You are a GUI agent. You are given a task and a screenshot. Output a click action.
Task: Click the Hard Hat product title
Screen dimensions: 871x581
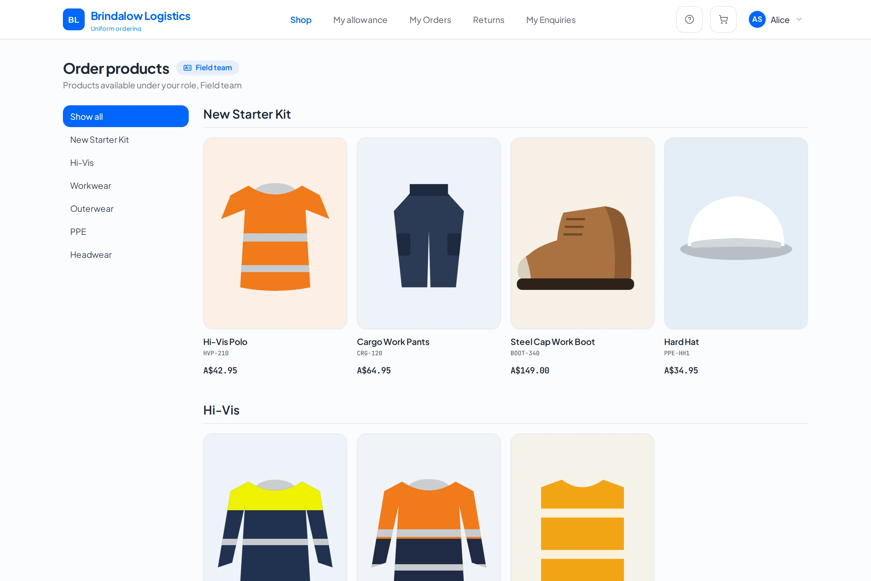pyautogui.click(x=681, y=342)
